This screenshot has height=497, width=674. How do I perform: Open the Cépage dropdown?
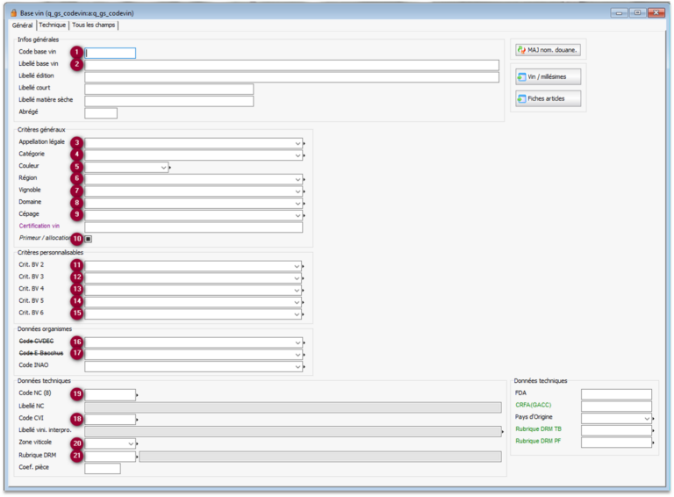[298, 215]
